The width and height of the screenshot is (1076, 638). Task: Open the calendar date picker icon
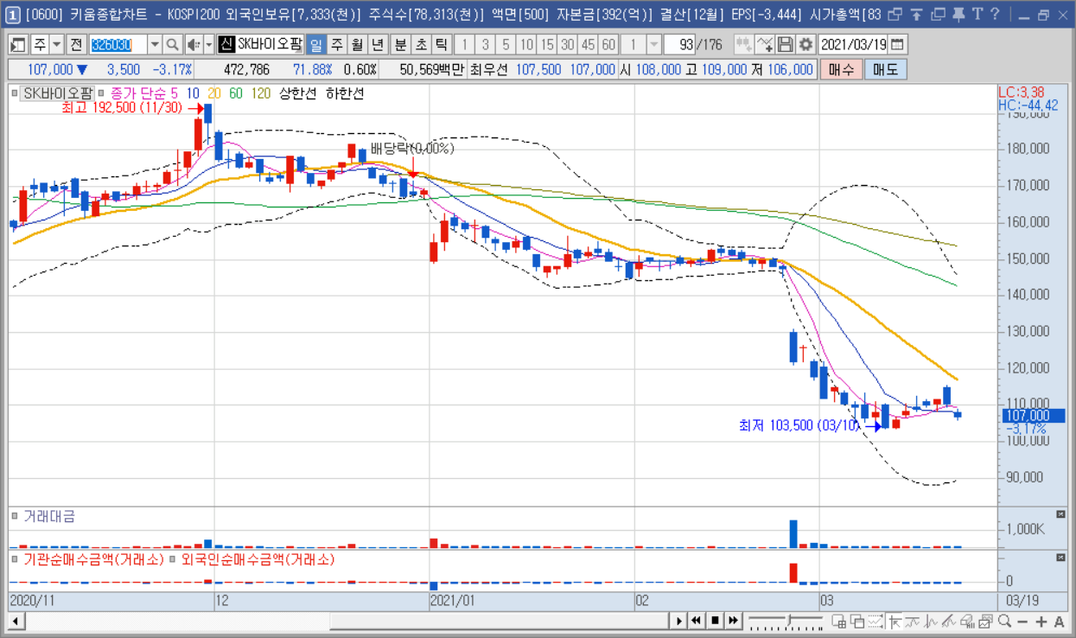[x=897, y=45]
